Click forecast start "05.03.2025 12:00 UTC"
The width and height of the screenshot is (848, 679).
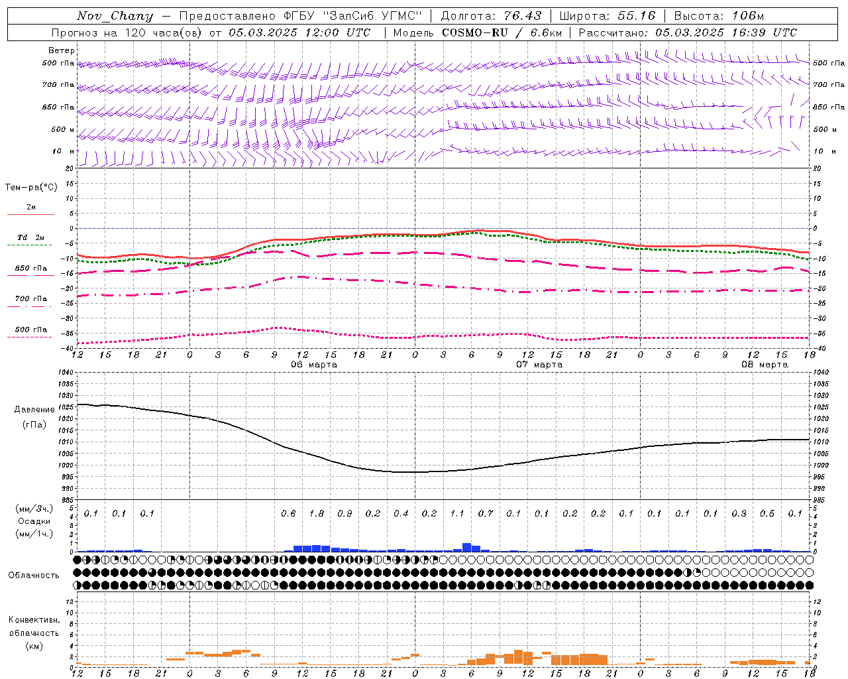tap(299, 32)
